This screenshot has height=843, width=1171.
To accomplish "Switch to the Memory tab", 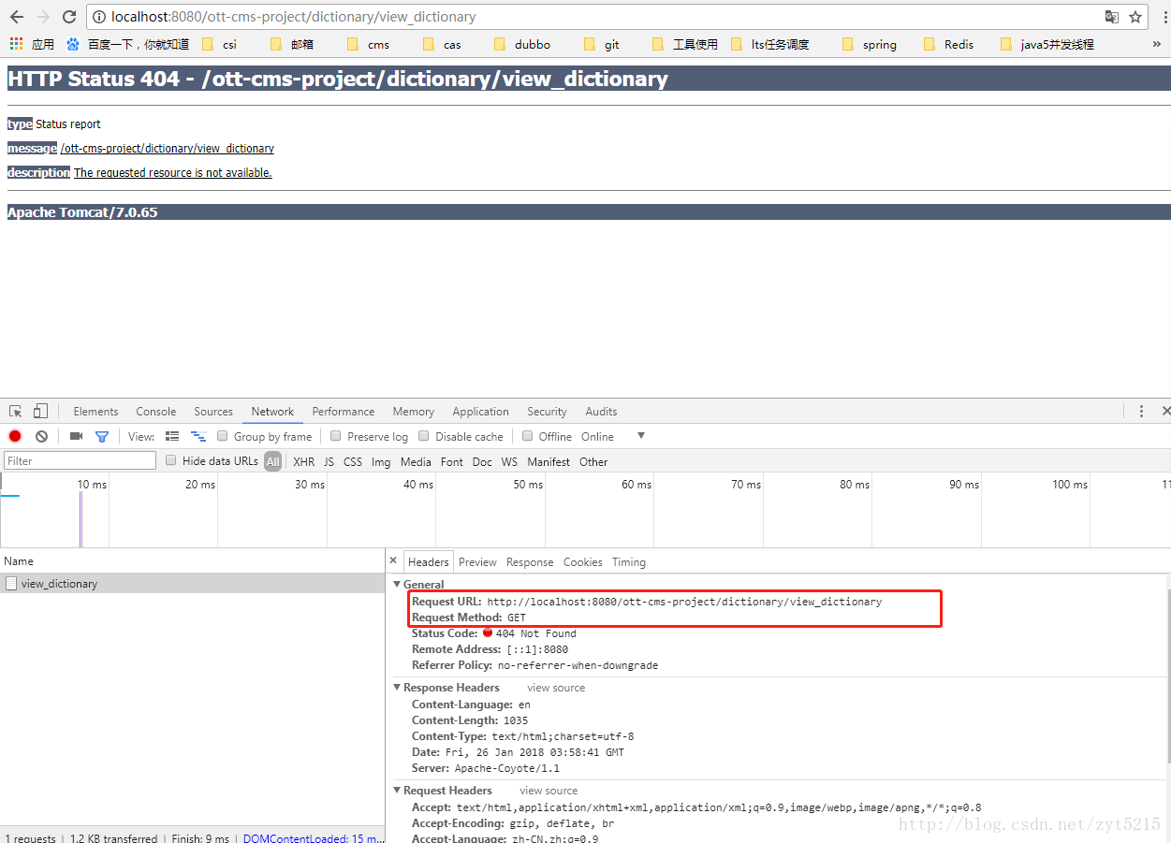I will [x=413, y=411].
